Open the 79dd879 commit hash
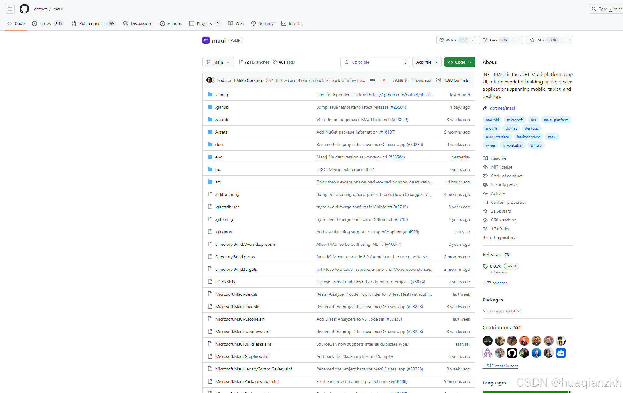623x393 pixels. click(x=400, y=80)
